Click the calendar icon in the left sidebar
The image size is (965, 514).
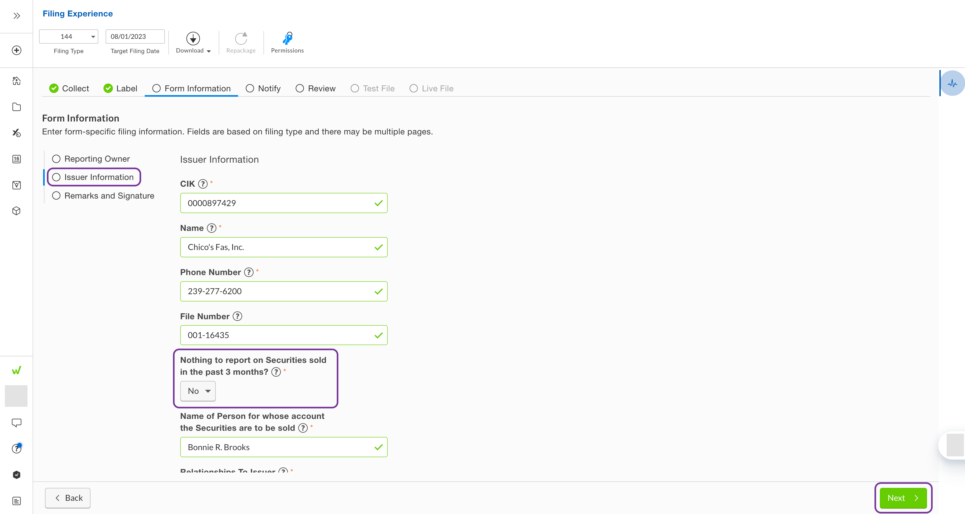click(x=16, y=159)
